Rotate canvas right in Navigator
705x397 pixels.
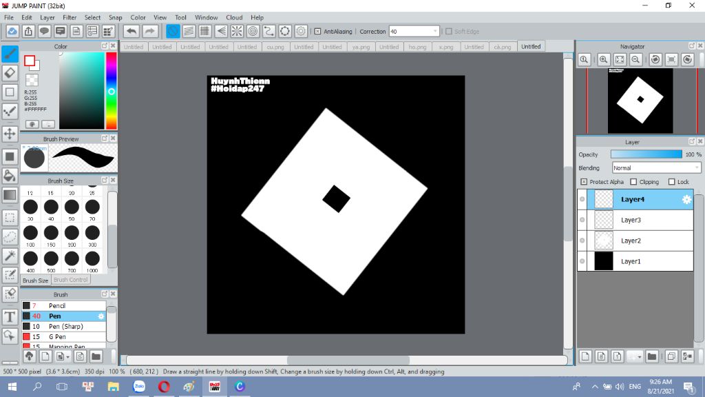pyautogui.click(x=688, y=59)
